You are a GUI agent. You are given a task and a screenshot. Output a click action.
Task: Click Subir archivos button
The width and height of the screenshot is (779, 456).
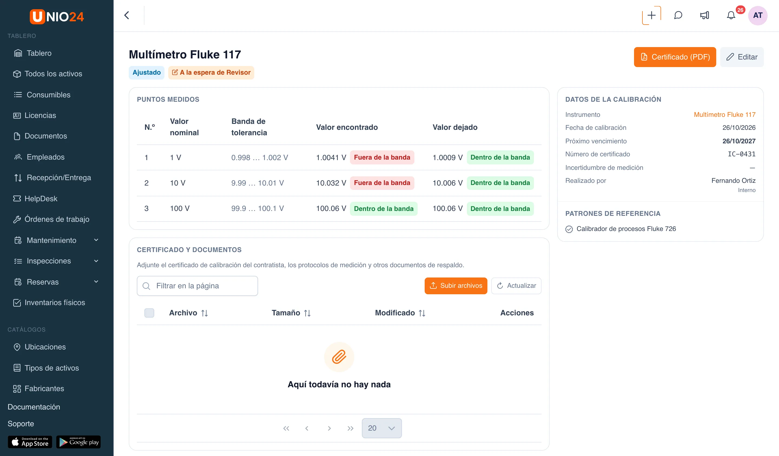point(456,286)
